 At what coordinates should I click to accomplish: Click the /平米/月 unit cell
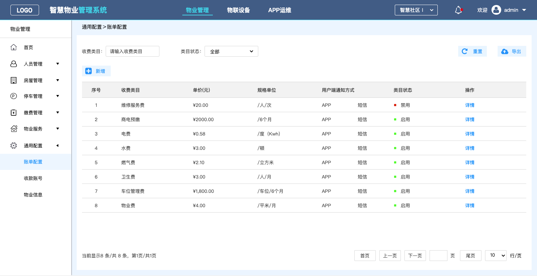(x=267, y=205)
